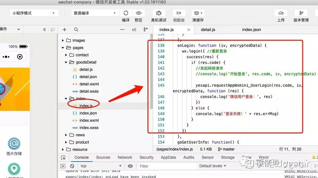Click the file tree list layout icon
Image resolution: width=318 pixels, height=178 pixels.
(x=134, y=30)
